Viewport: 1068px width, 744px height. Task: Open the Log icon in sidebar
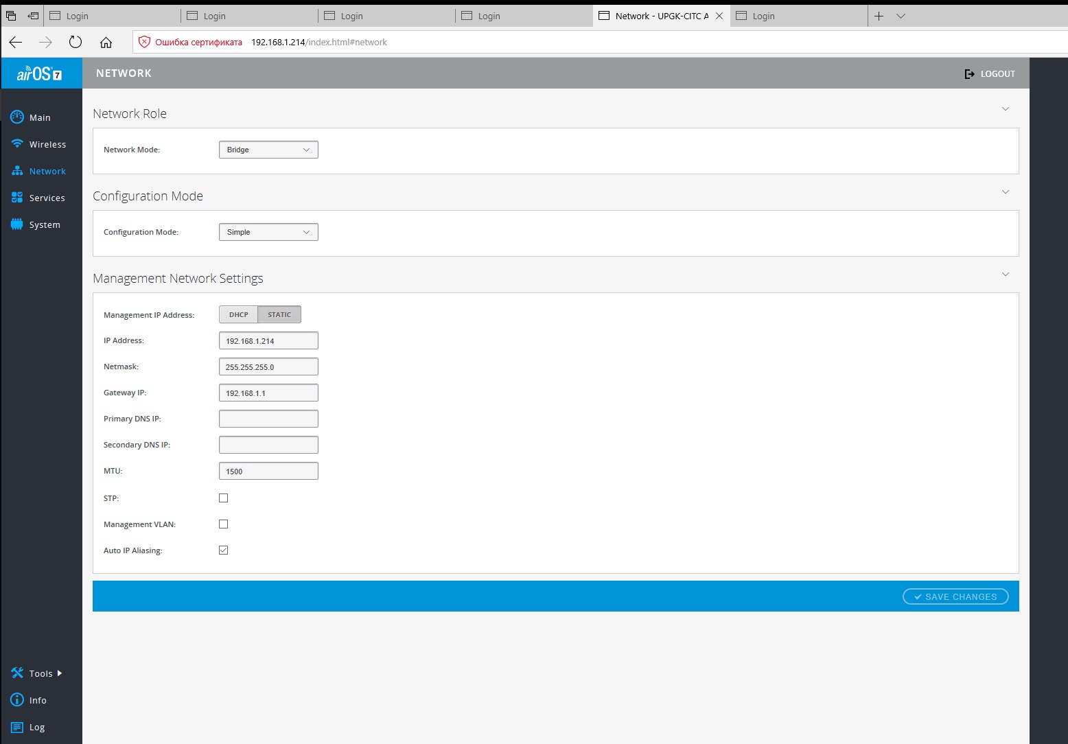[17, 727]
